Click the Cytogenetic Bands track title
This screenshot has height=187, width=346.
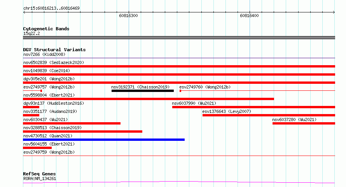click(46, 29)
